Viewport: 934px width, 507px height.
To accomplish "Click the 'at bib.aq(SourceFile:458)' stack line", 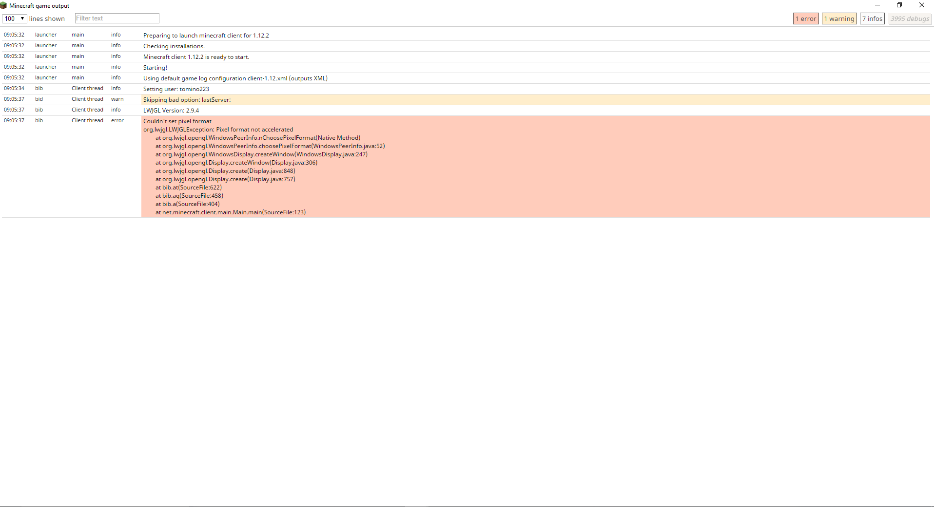I will click(x=189, y=196).
